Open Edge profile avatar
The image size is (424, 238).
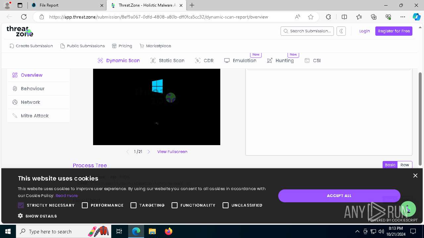(7, 5)
